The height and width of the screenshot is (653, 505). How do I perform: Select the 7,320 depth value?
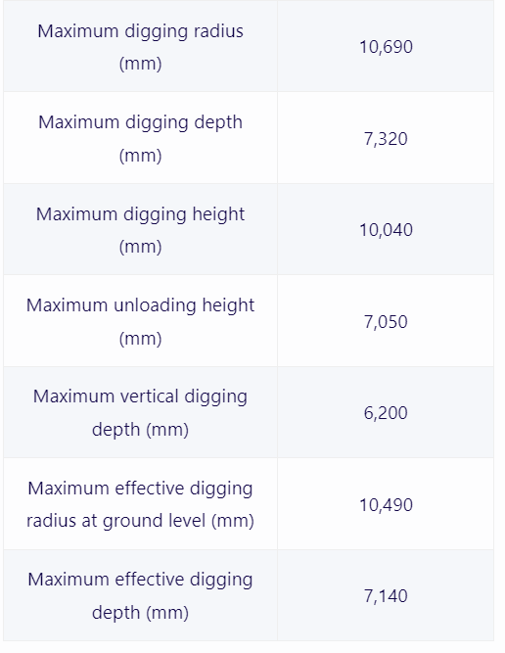(386, 139)
